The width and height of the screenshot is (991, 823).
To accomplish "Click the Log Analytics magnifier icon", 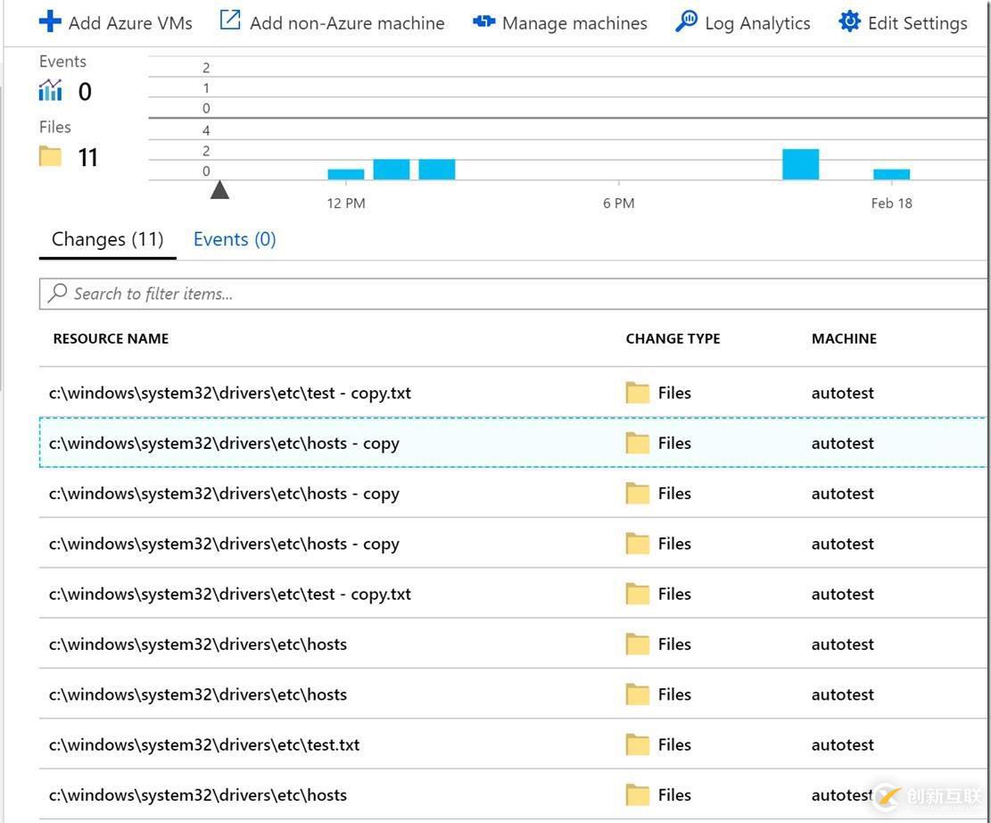I will pyautogui.click(x=686, y=21).
